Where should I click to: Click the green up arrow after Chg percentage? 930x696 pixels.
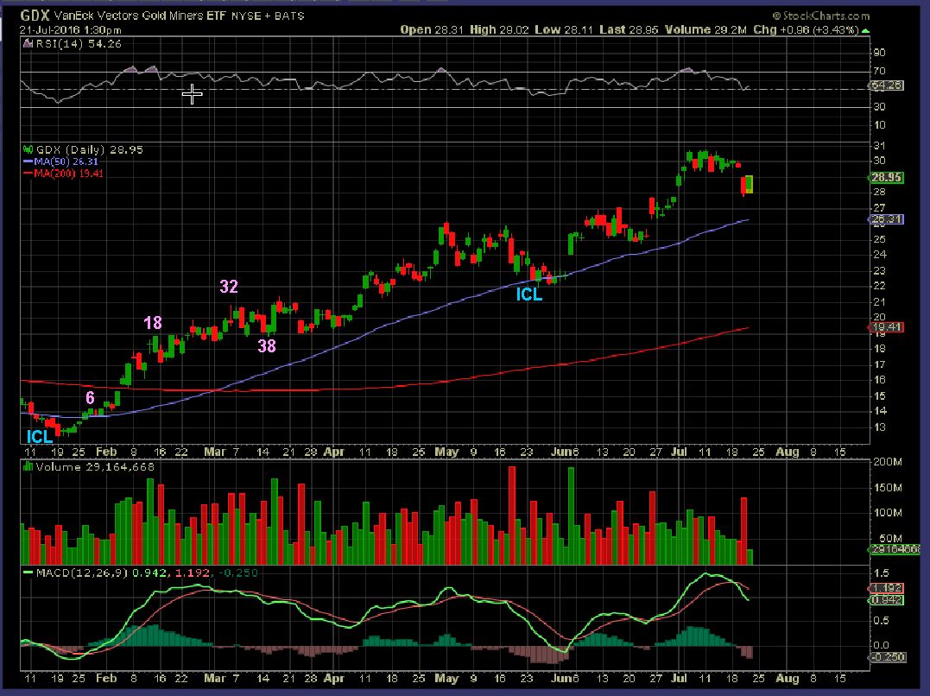pos(865,30)
